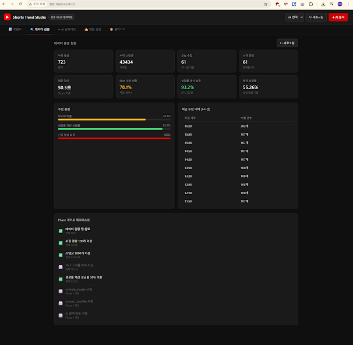Click the Shorts Trend Studio red play logo
The width and height of the screenshot is (353, 345).
point(7,17)
